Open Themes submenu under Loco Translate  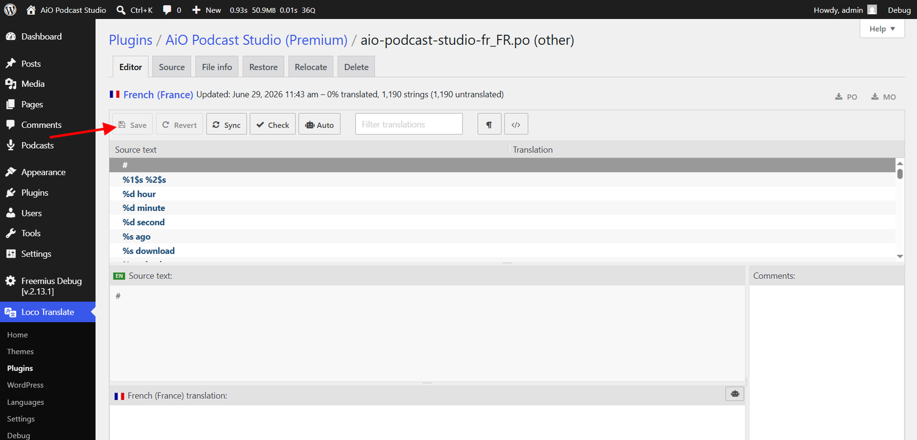(x=20, y=352)
